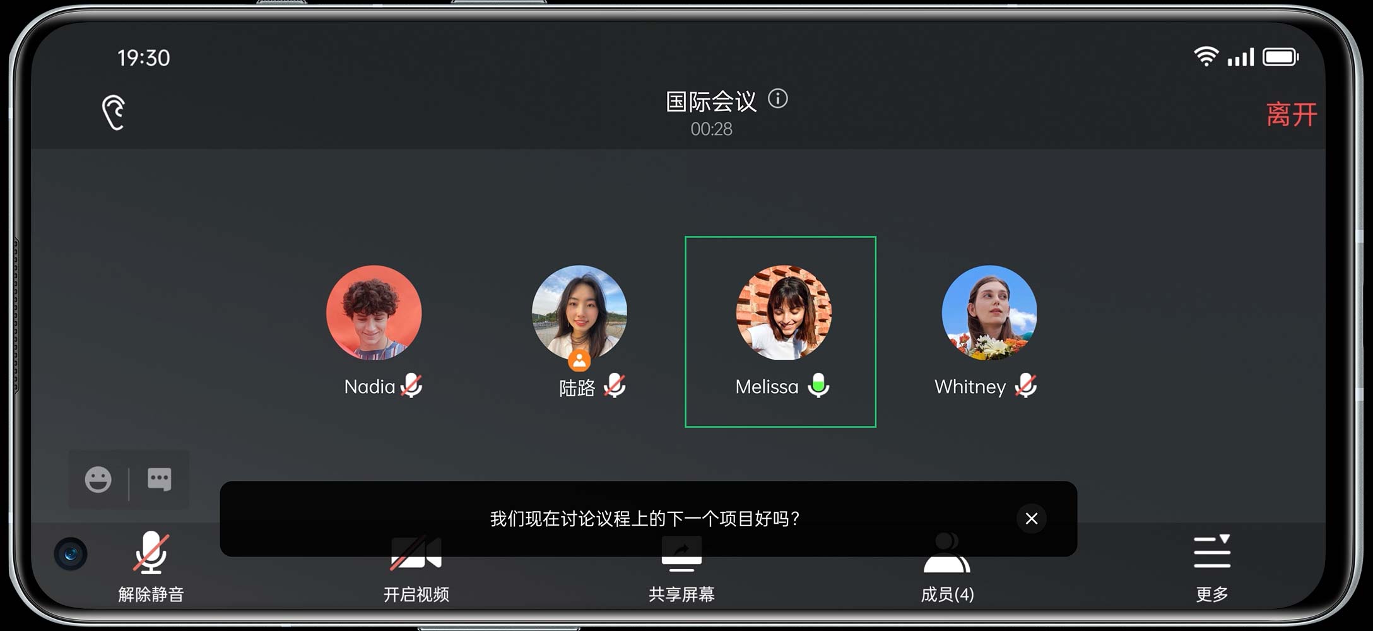Click the orange host badge under 陆路

pyautogui.click(x=579, y=361)
